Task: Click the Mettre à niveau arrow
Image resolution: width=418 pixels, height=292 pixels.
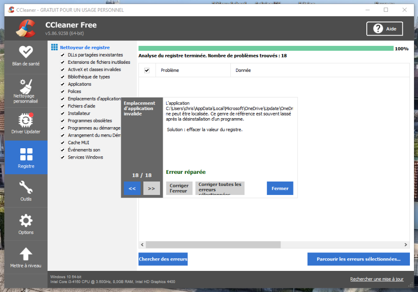Action: (x=26, y=254)
